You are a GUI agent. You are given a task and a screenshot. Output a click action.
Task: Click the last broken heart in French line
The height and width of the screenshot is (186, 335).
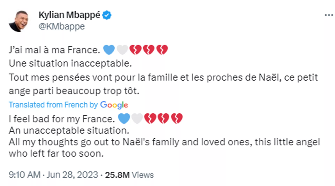(x=162, y=51)
